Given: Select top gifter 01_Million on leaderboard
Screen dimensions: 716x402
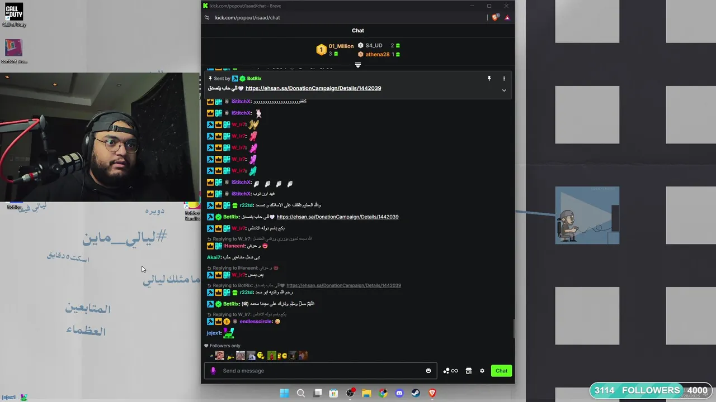Looking at the screenshot, I should coord(341,46).
